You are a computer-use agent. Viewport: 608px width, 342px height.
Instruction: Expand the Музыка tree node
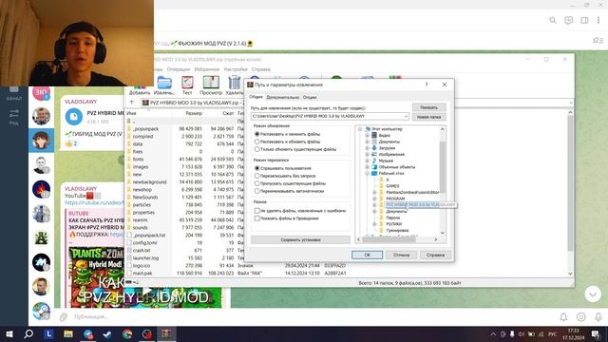click(x=368, y=161)
